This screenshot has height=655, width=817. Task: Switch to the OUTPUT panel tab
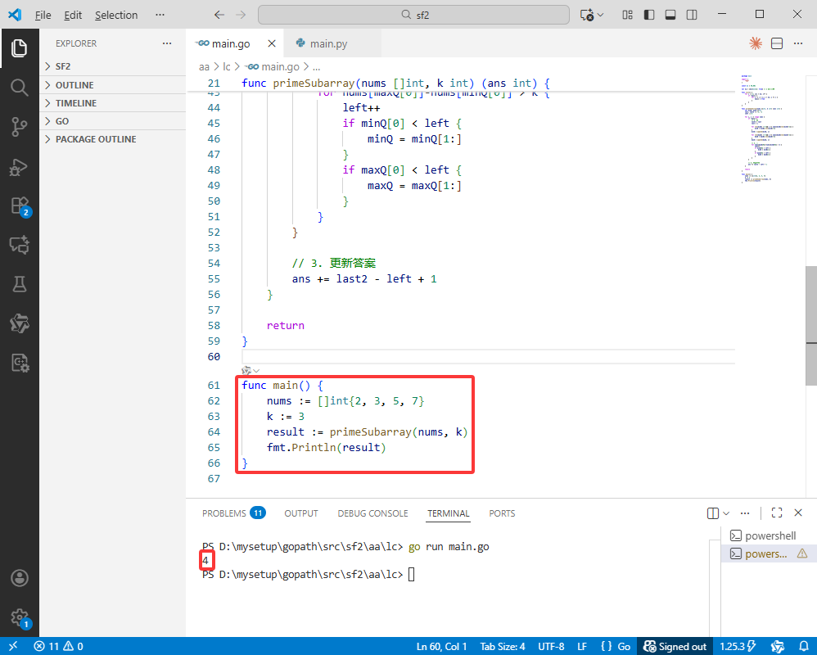coord(301,513)
